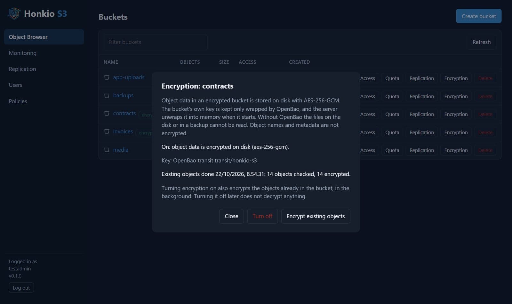Click the Honkio S3 shield logo
The height and width of the screenshot is (304, 512).
(x=14, y=13)
